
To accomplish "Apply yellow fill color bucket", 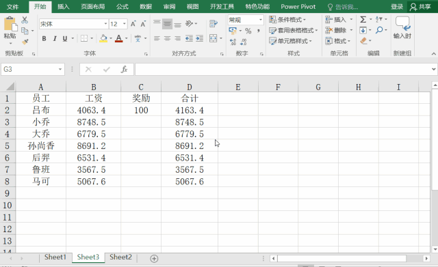I will pos(103,38).
